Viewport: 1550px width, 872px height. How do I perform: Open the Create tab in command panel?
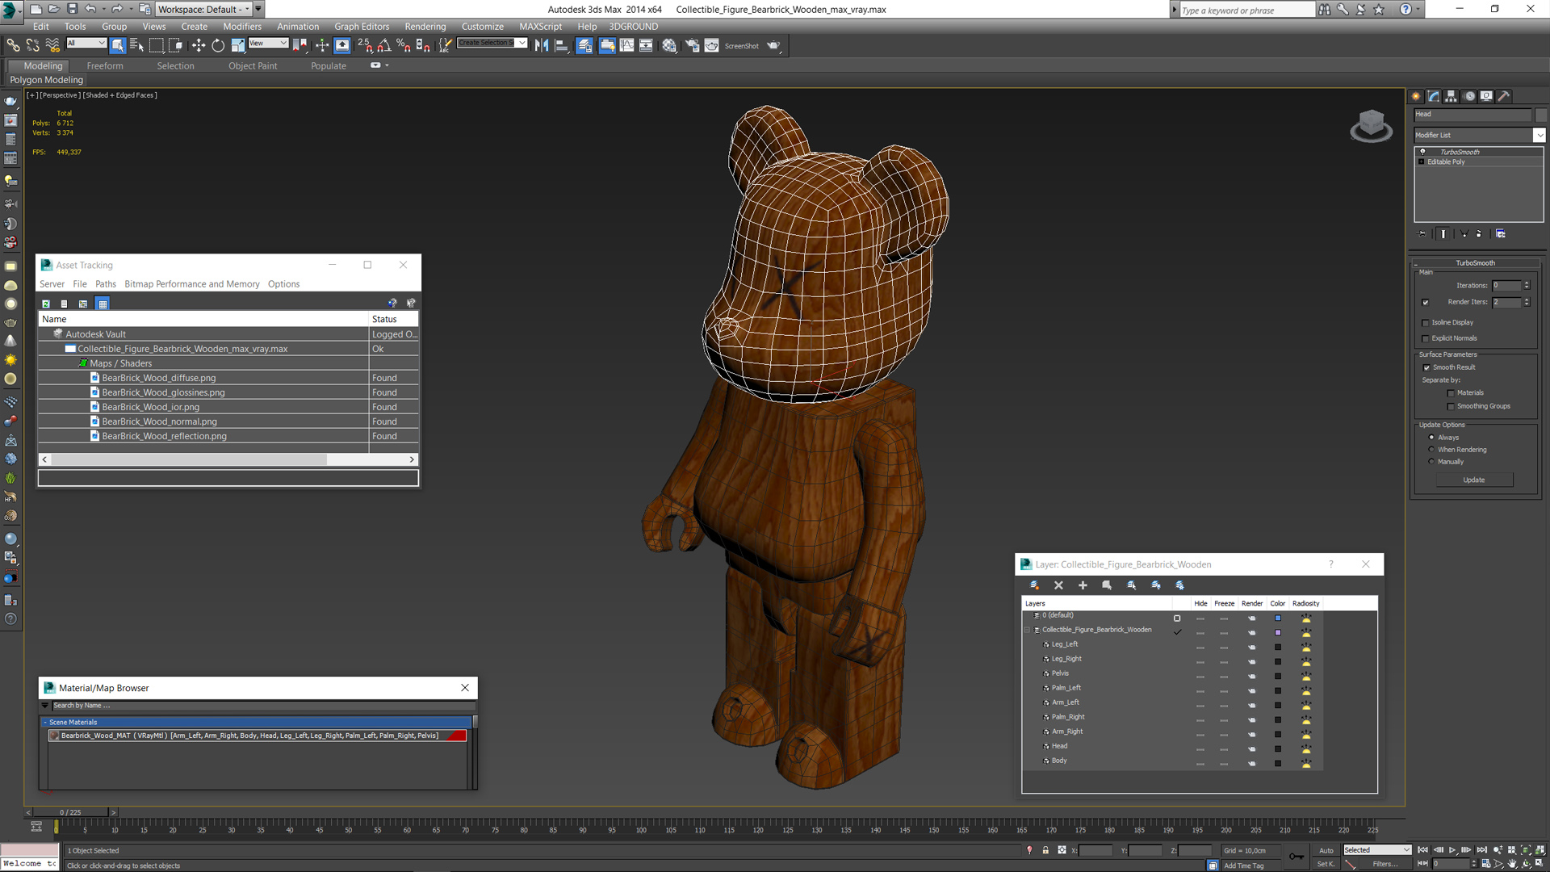[1416, 96]
